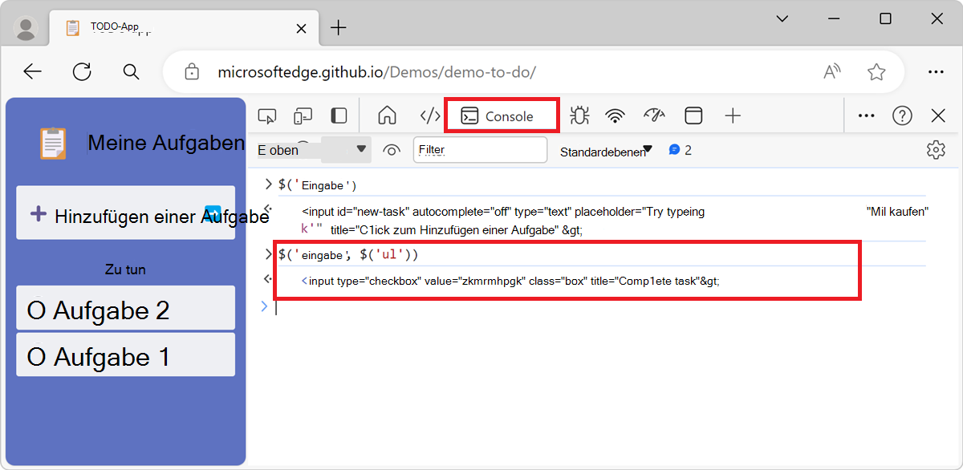Image resolution: width=963 pixels, height=470 pixels.
Task: Switch to the Console tab
Action: (x=501, y=116)
